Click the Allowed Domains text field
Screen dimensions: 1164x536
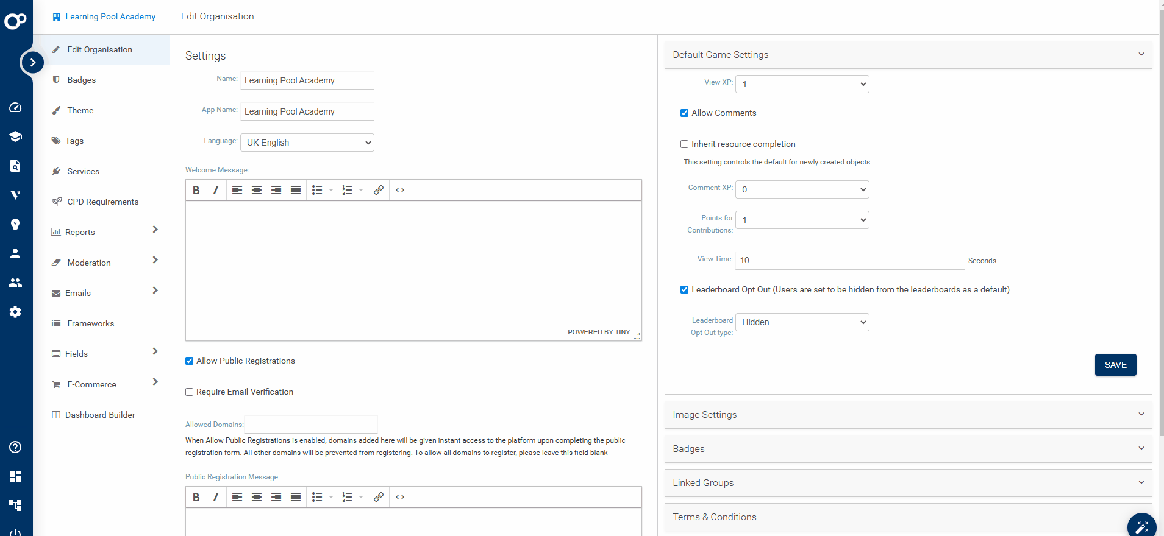click(311, 425)
